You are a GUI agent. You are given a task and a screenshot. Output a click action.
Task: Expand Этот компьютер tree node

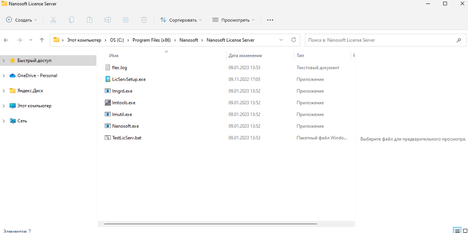click(x=3, y=106)
